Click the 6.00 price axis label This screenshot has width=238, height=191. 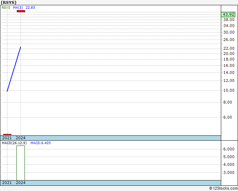point(227,117)
